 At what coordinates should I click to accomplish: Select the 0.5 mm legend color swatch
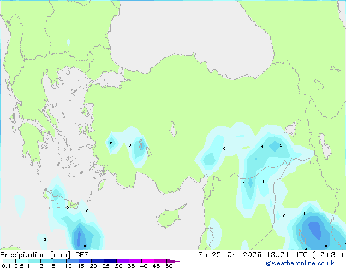(x=22, y=261)
